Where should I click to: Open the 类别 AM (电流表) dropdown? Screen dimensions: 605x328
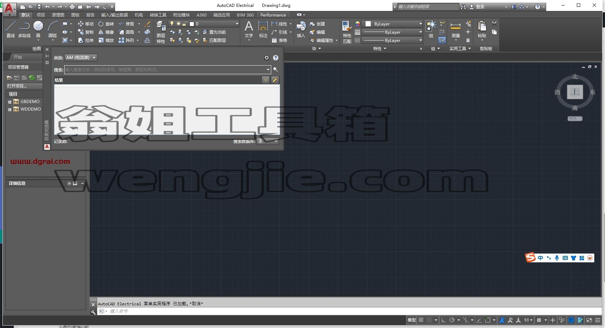[x=81, y=58]
